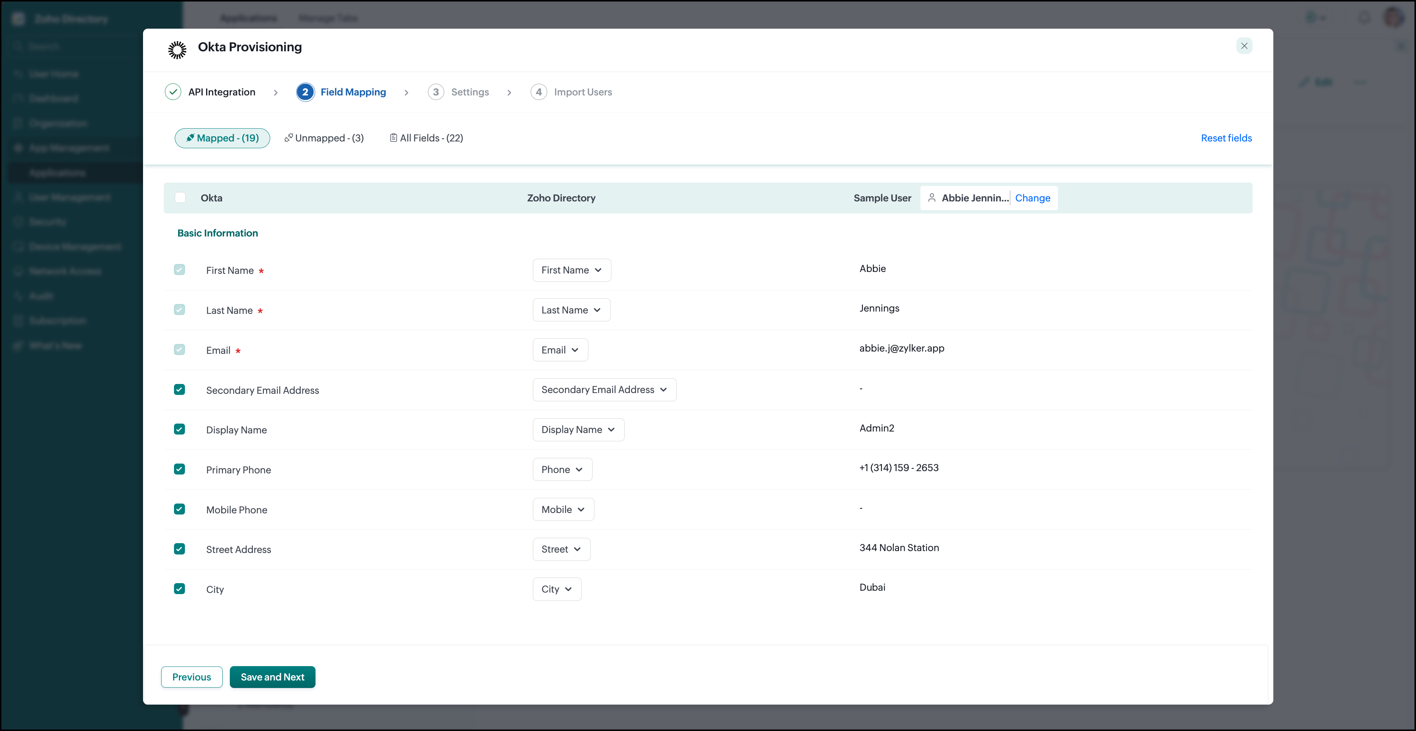The image size is (1416, 731).
Task: Open the Secondary Email Address mapping dropdown
Action: (604, 389)
